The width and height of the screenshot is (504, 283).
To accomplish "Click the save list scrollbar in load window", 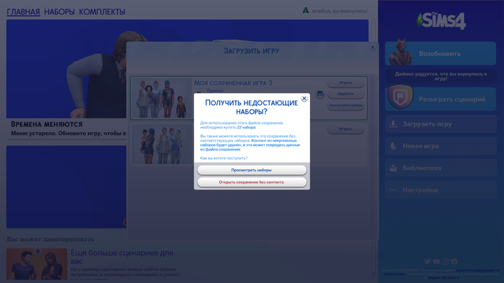I will pyautogui.click(x=373, y=156).
